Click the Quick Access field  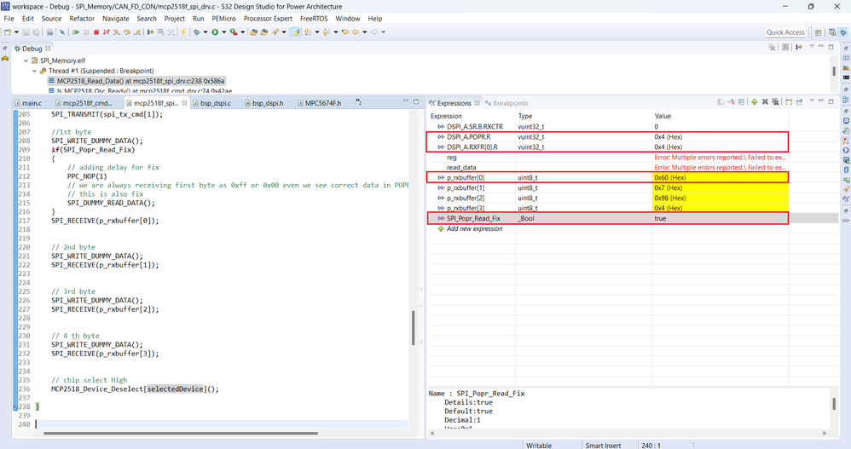(785, 32)
